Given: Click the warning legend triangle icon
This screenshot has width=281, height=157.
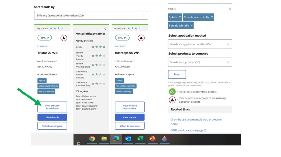Looking at the screenshot, I should click(172, 100).
